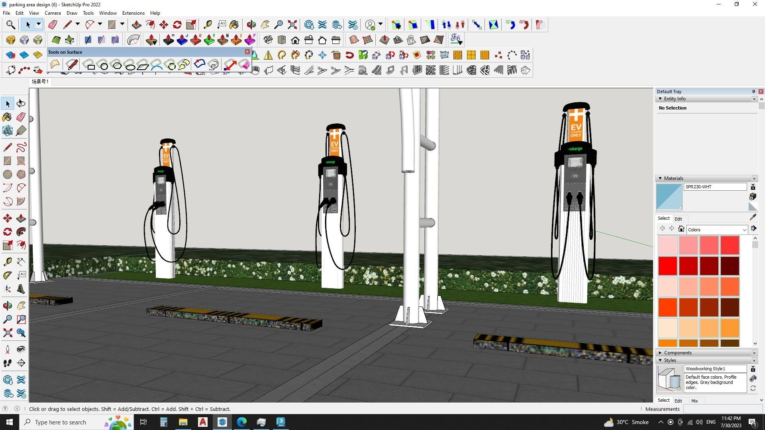Click the Materials sample paint eyedropper
This screenshot has width=765, height=430.
(753, 217)
